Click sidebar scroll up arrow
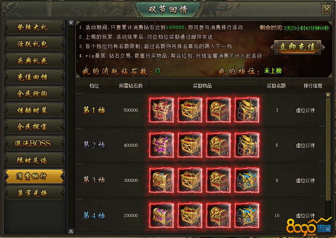This screenshot has width=336, height=238. point(71,23)
